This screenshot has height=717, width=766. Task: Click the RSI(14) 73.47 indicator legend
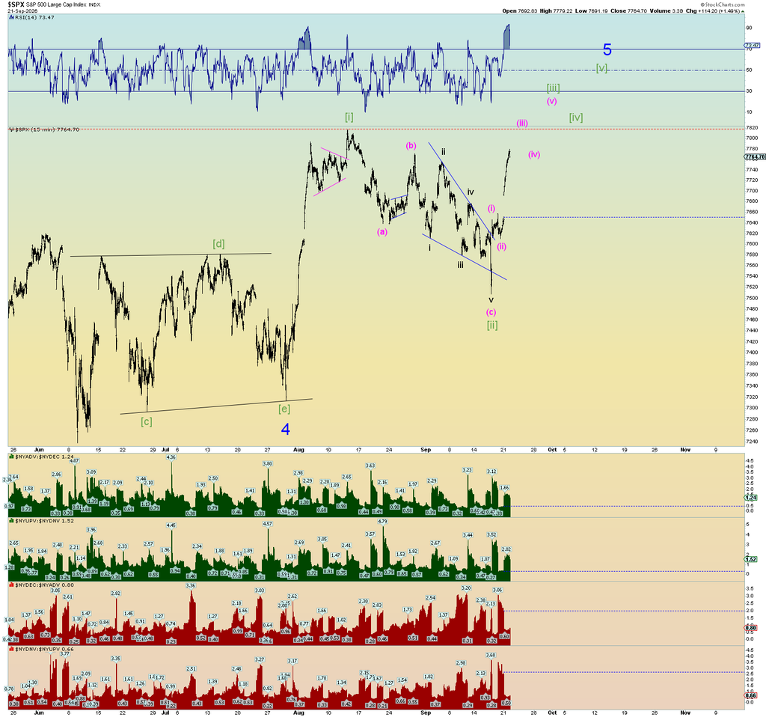point(31,17)
